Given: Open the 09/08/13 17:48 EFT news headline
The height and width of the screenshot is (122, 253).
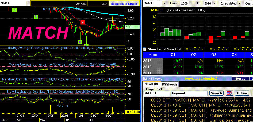Looking at the screenshot, I should click(202, 105).
